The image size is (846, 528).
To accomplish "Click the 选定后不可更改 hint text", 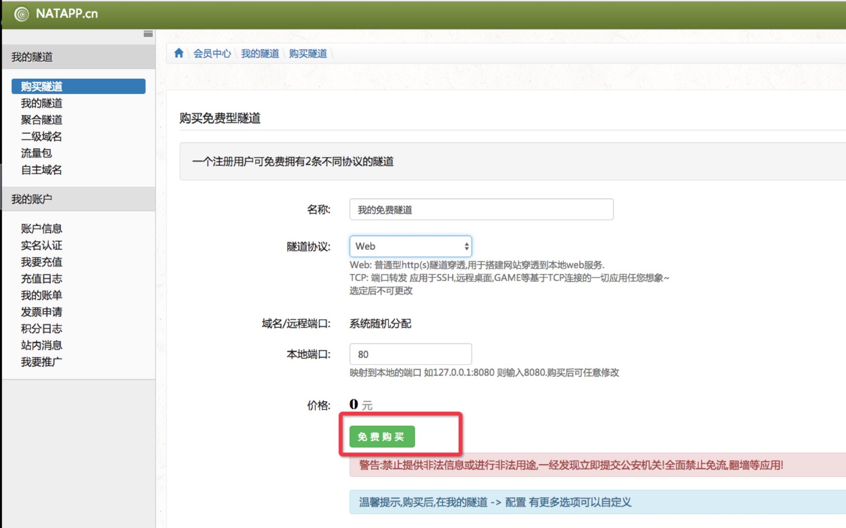I will click(x=381, y=291).
